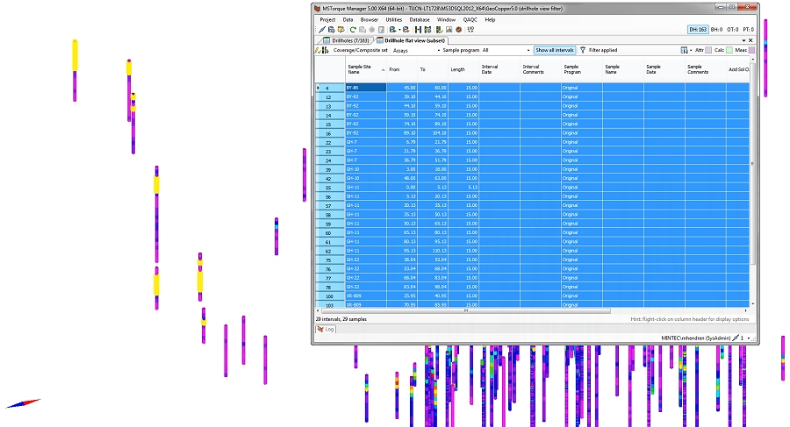Screen dimensions: 790x427
Task: Toggle the Show all intervals button
Action: 555,51
